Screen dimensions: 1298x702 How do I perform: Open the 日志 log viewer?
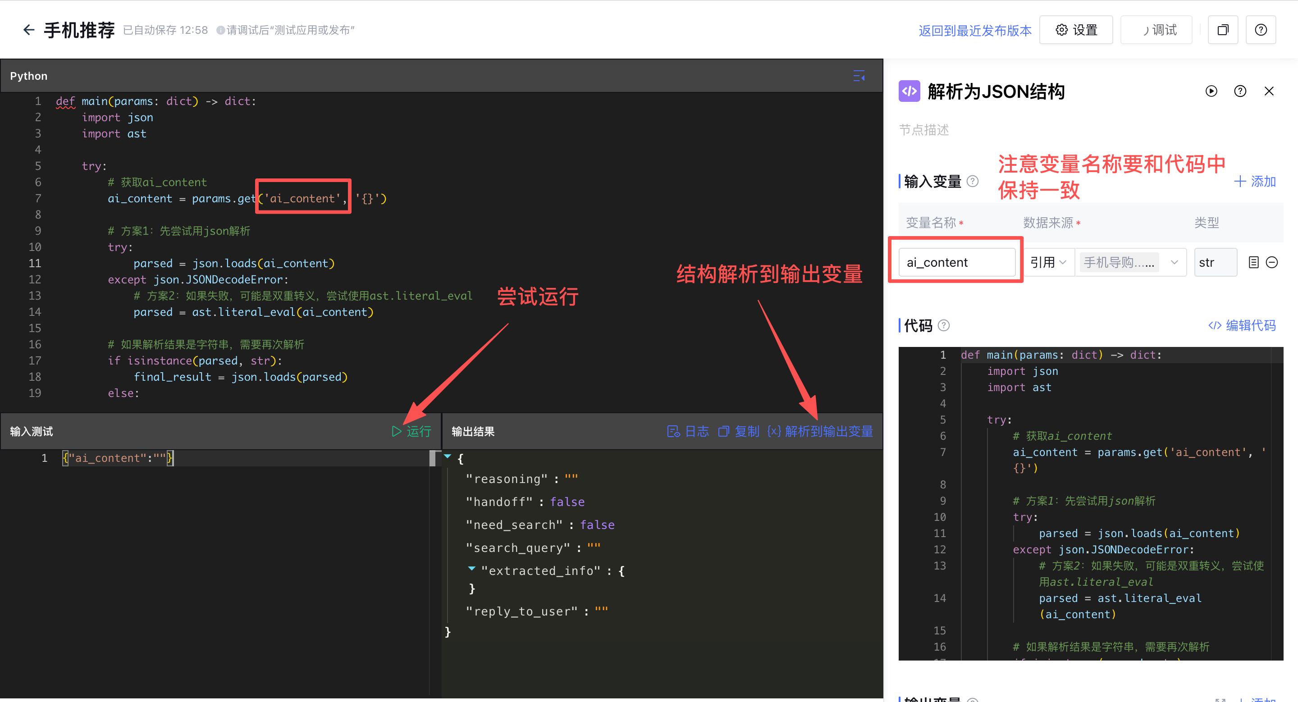[688, 431]
